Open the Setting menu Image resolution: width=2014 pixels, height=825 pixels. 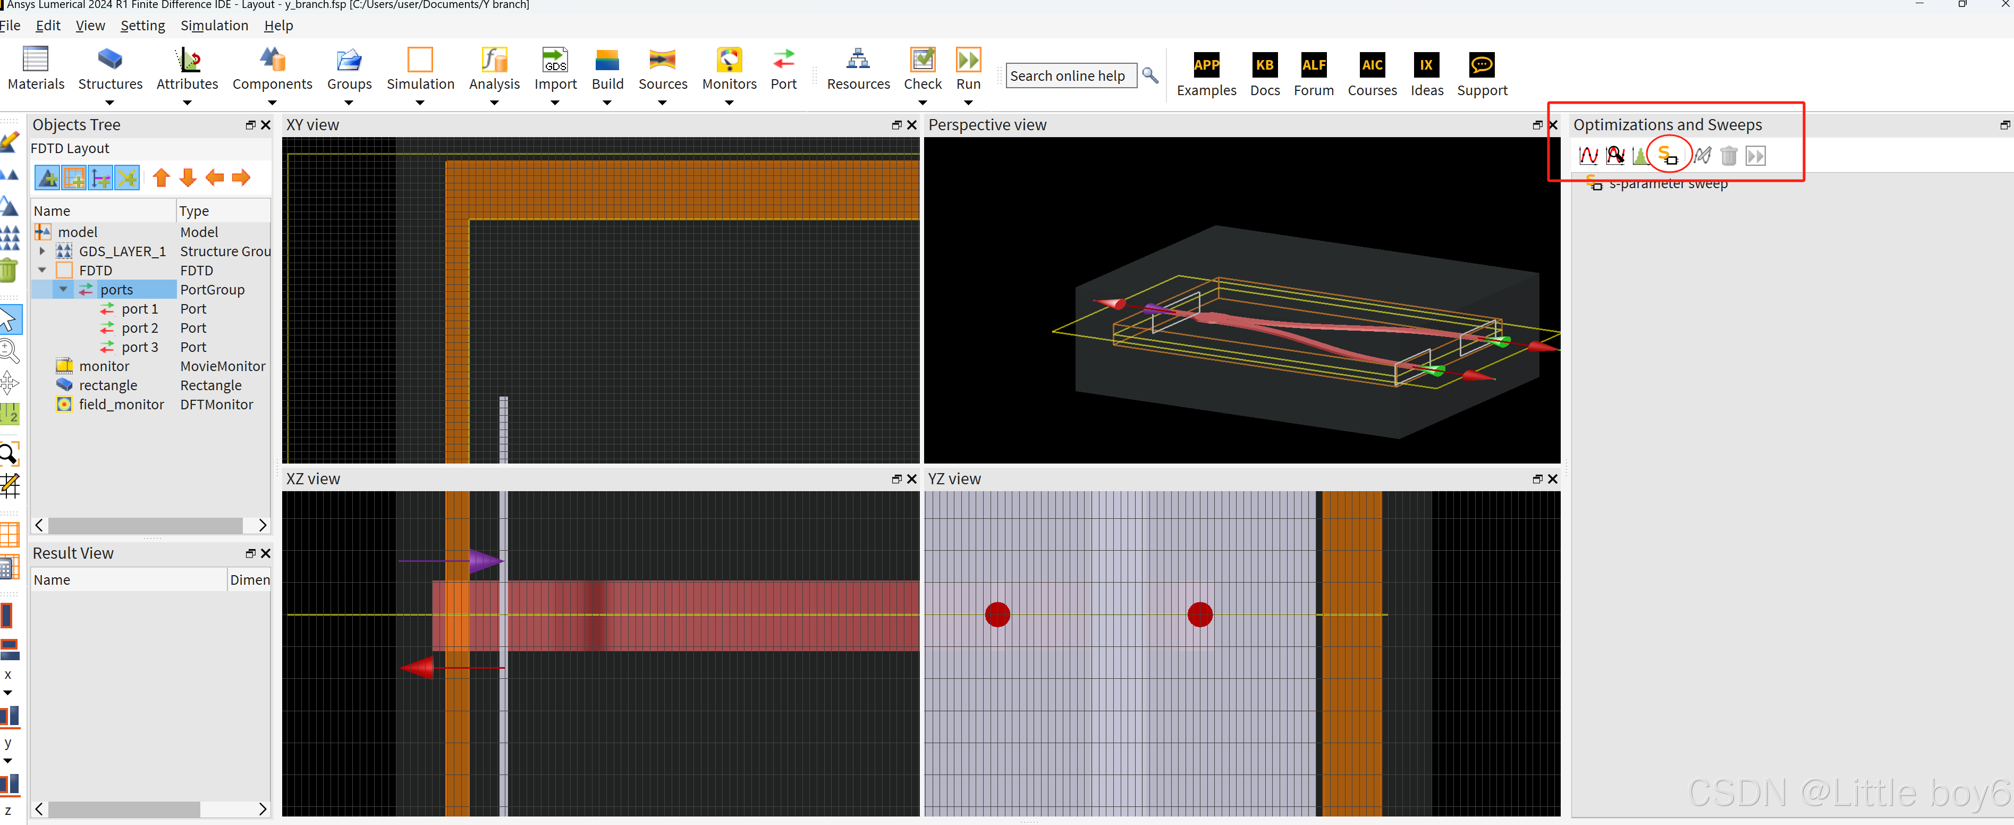[142, 26]
